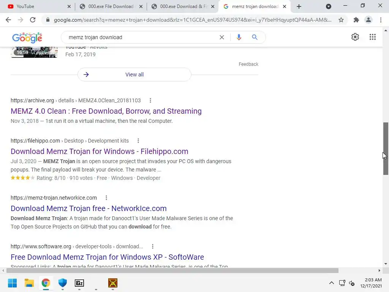Open the 16:59 video thumbnail
Image resolution: width=389 pixels, height=292 pixels.
(x=34, y=52)
